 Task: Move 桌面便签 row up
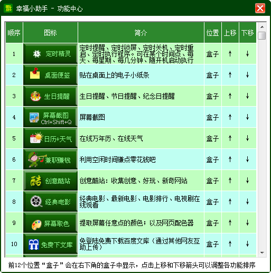[x=230, y=75]
